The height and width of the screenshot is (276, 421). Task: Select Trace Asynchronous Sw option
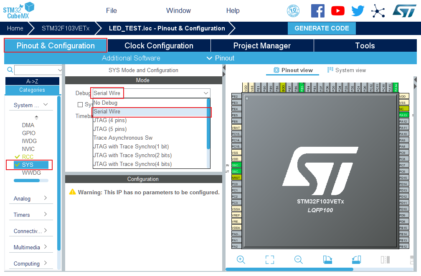click(x=150, y=138)
